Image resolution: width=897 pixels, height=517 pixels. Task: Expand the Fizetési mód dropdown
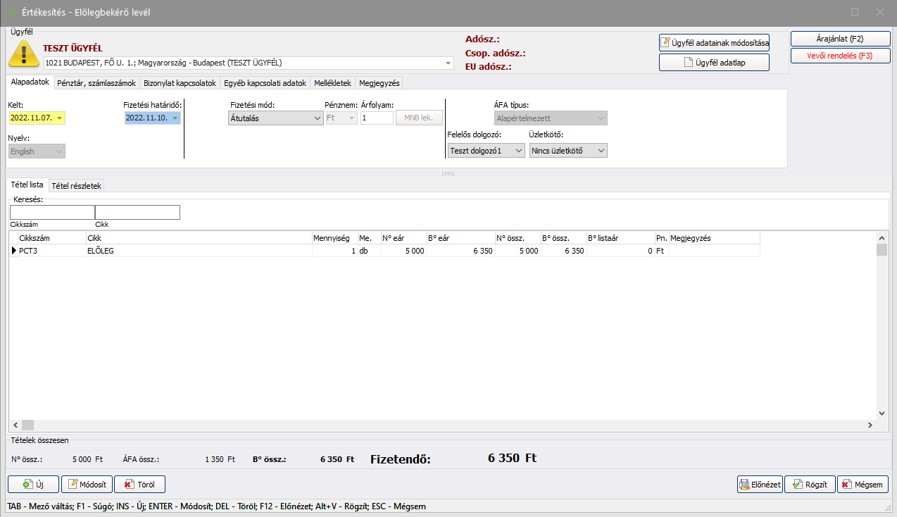pos(317,118)
